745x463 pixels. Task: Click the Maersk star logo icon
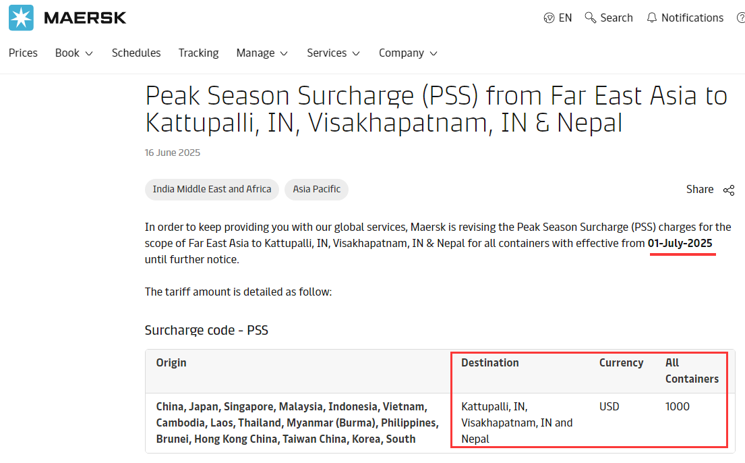point(21,18)
